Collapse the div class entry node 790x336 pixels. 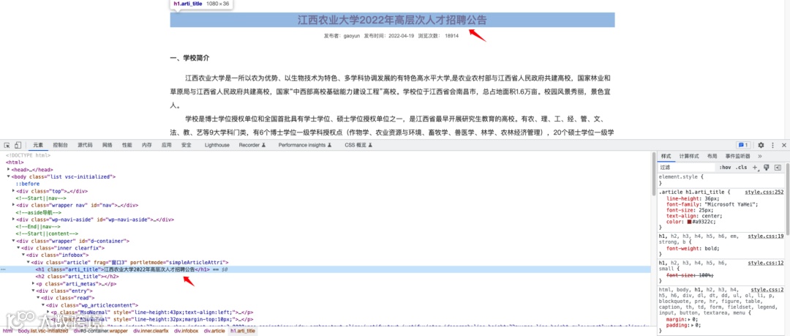(34, 291)
